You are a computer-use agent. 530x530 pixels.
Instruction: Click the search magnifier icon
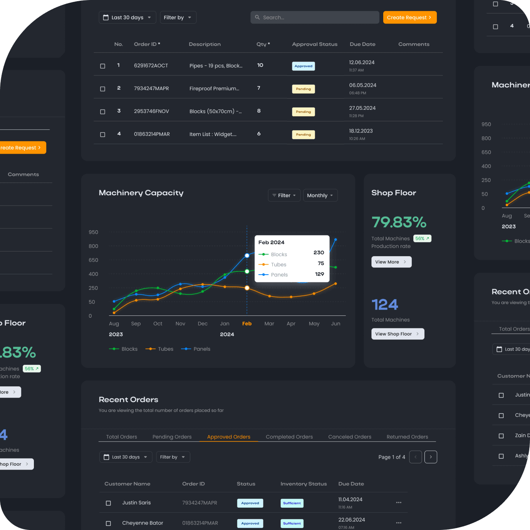coord(257,17)
